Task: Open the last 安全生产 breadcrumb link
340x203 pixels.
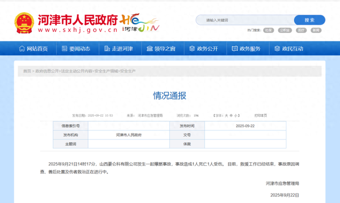Action: tap(128, 71)
